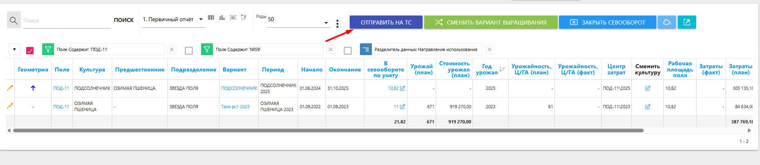Click the cloud sync button

coord(667,22)
